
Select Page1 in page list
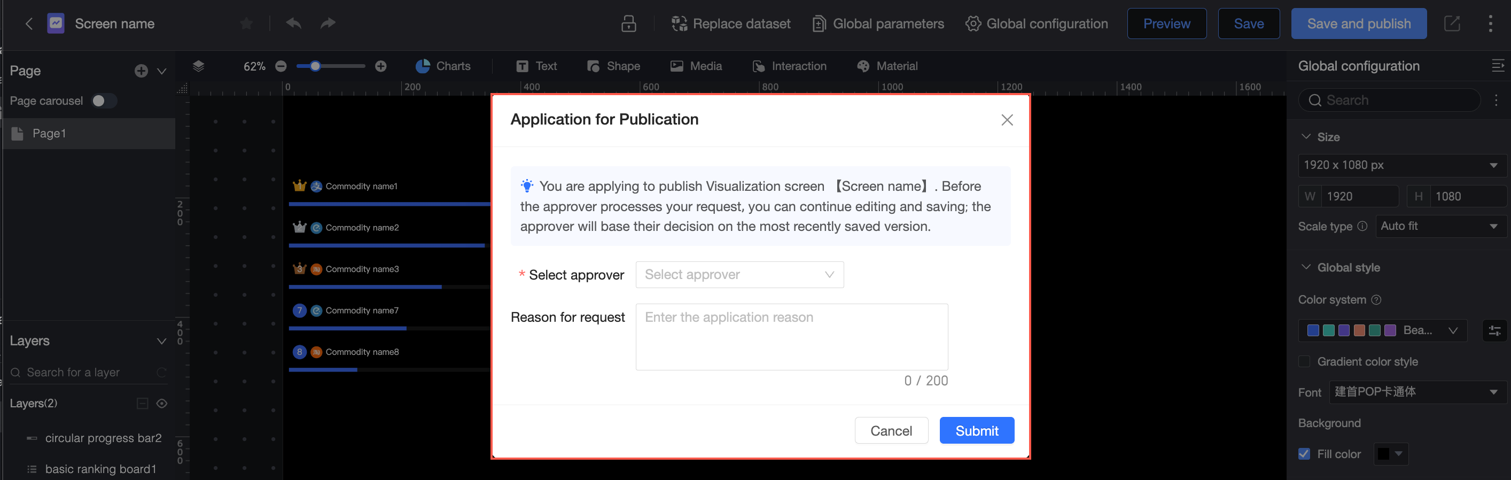click(89, 133)
